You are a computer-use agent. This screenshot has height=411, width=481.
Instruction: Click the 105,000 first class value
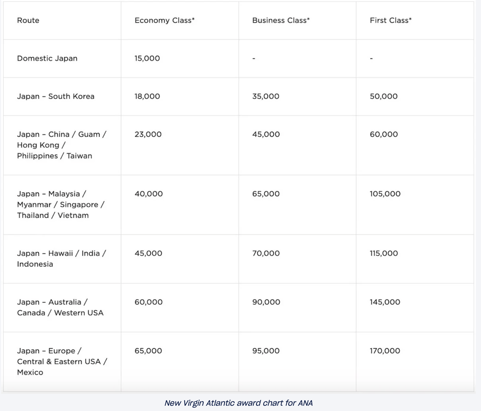point(385,194)
